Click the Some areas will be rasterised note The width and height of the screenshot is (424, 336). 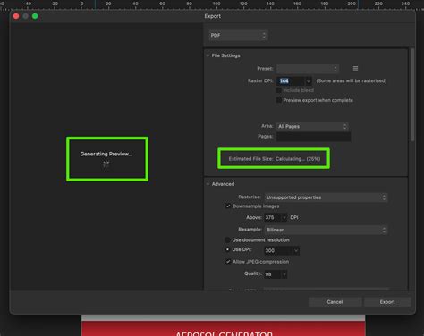352,80
